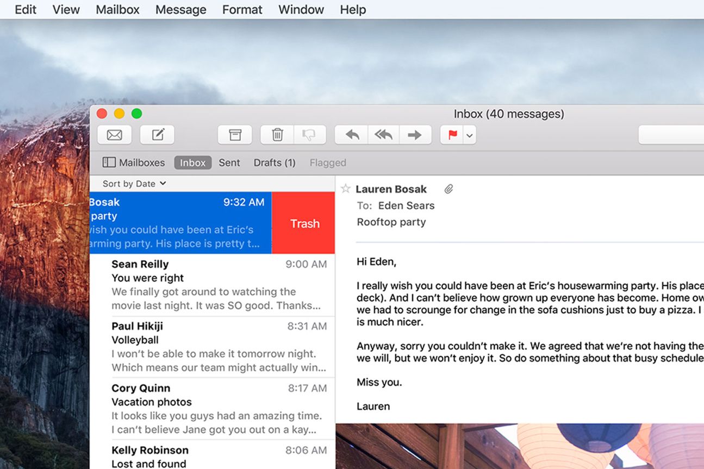
Task: Open the Format menu in menu bar
Action: pos(242,9)
